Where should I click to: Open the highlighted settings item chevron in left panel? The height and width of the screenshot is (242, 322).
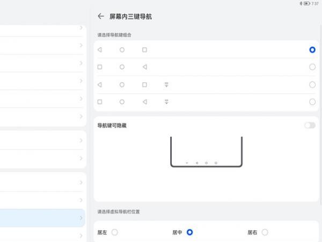click(81, 218)
